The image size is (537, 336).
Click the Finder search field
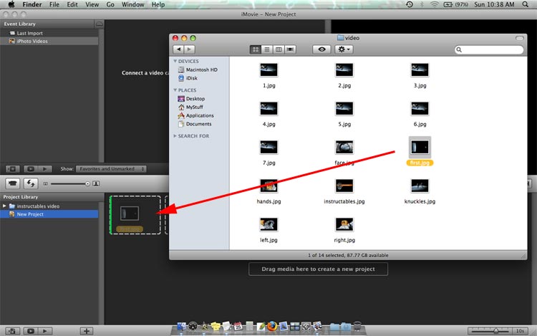(x=489, y=49)
